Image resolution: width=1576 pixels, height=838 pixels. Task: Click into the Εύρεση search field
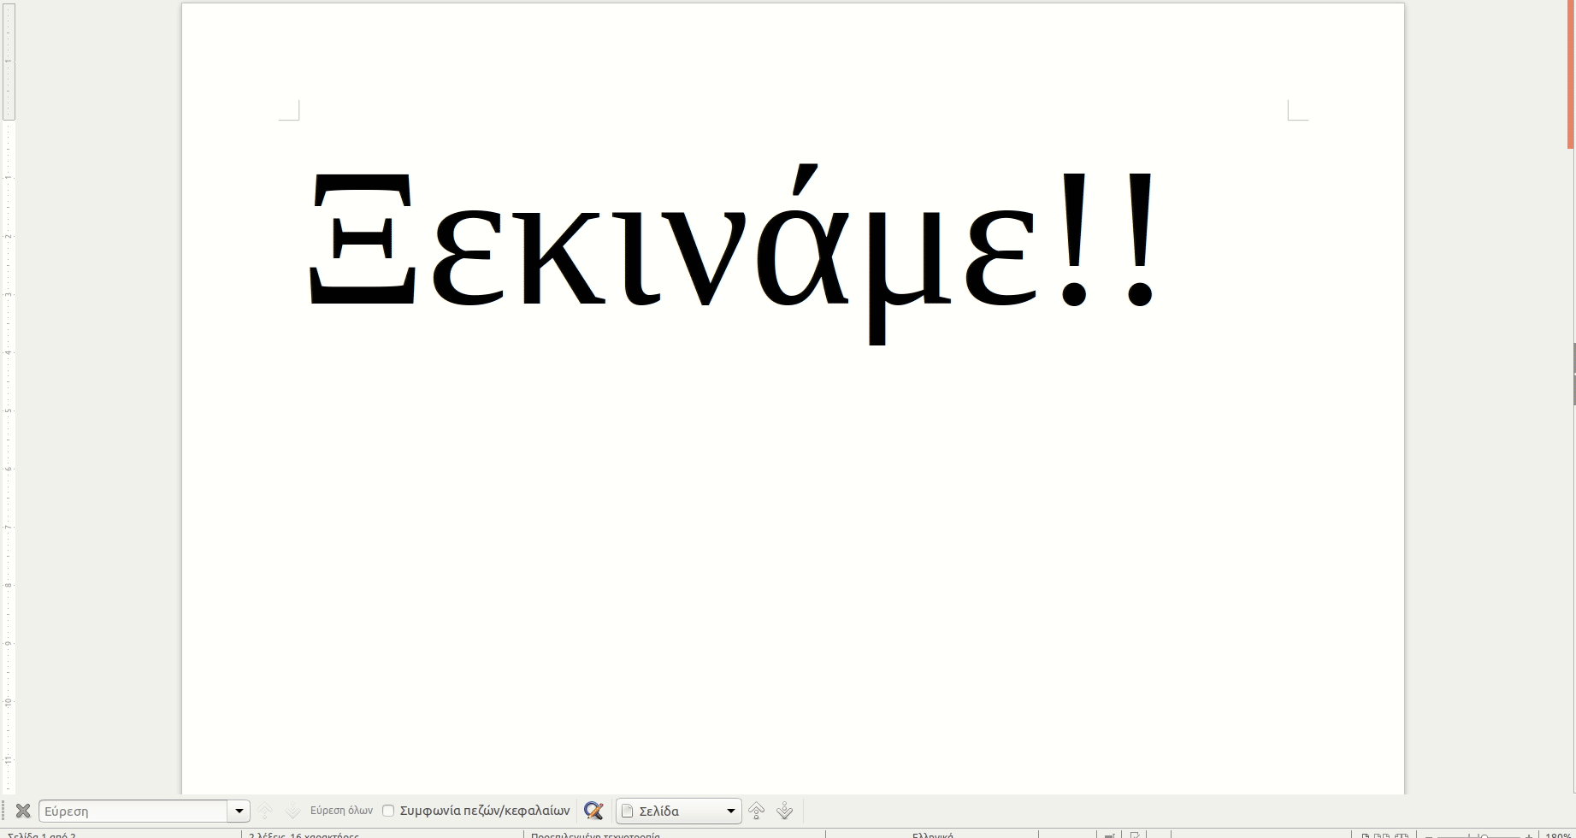[x=133, y=811]
